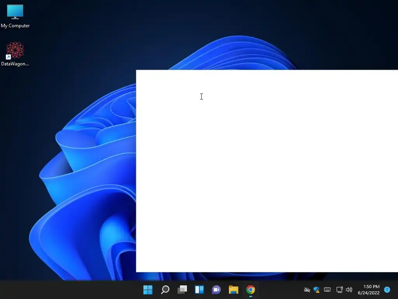Open notification center badge

387,290
